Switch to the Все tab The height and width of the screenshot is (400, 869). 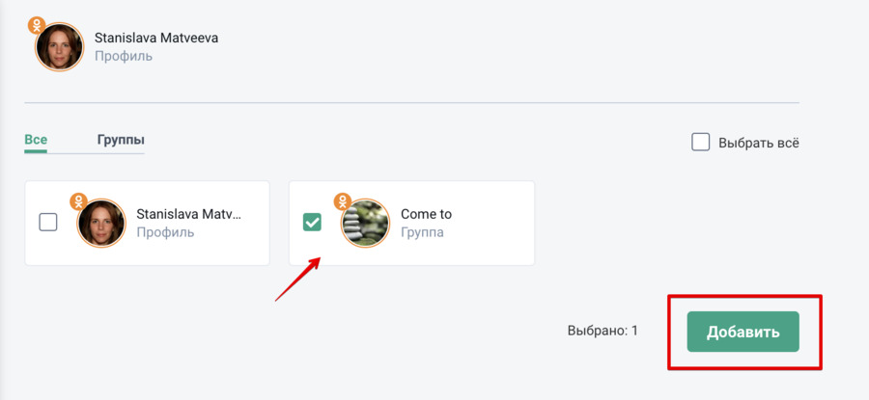click(36, 140)
